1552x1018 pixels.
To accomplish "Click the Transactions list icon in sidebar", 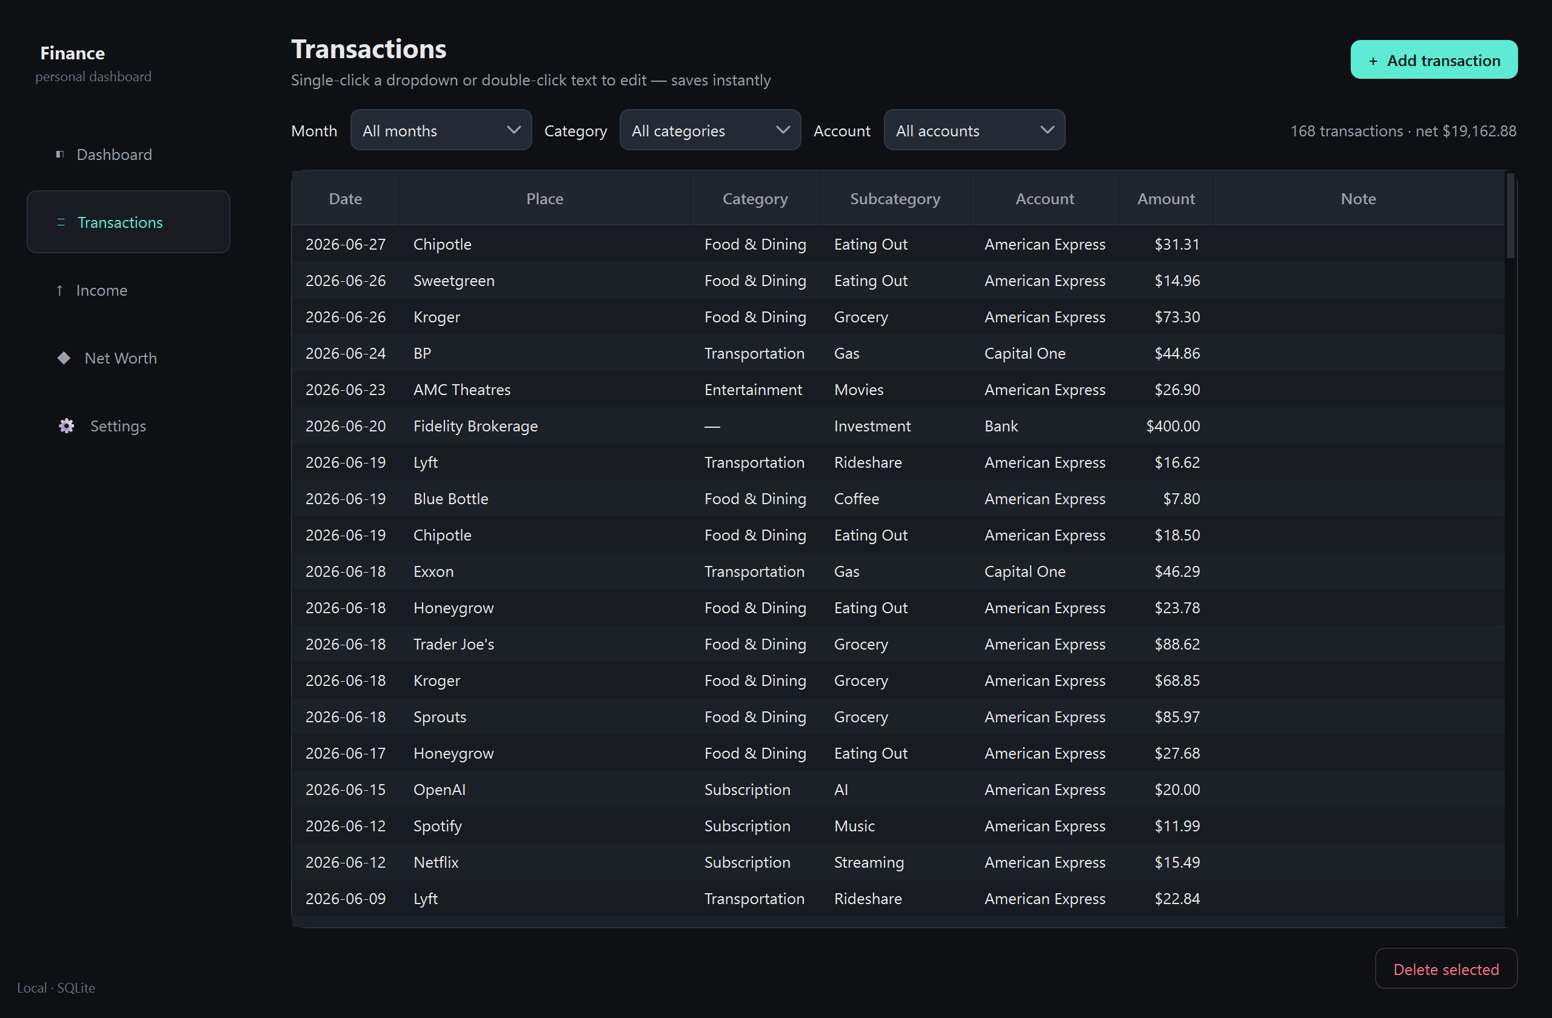I will tap(61, 222).
